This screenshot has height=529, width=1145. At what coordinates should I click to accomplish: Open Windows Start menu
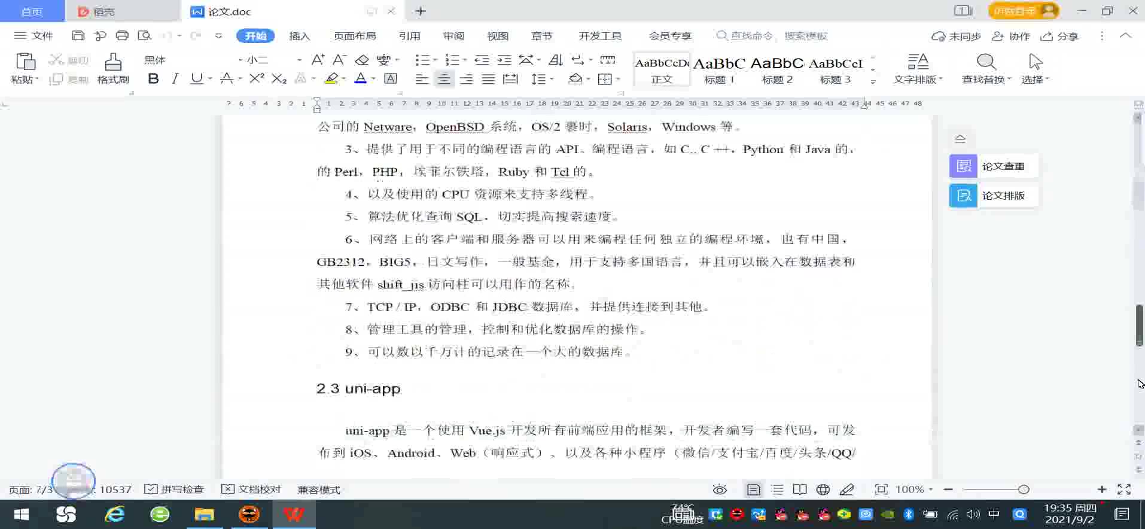pos(22,515)
